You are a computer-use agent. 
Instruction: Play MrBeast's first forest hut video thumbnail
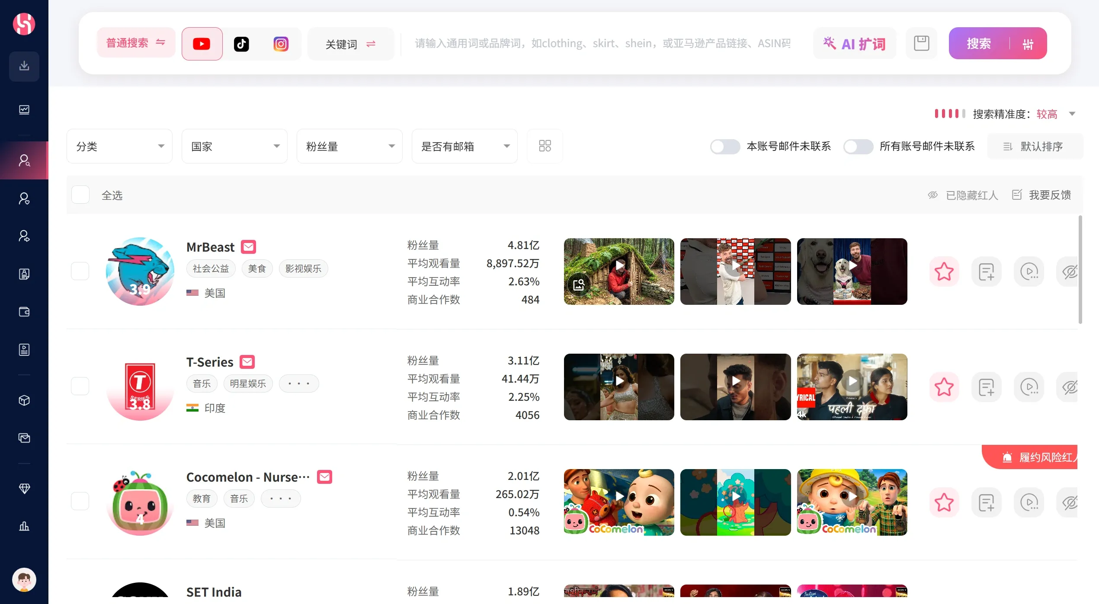click(x=619, y=271)
